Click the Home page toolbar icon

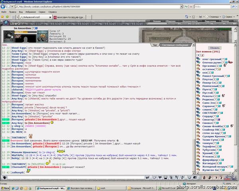[186, 17]
